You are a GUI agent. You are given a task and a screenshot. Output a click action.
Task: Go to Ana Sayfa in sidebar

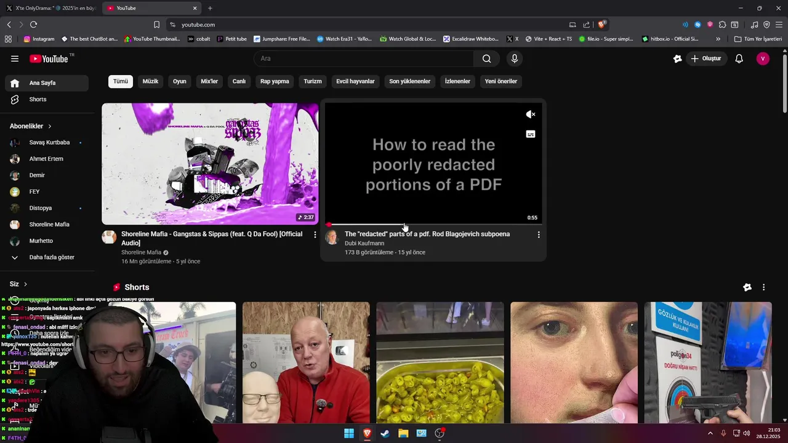click(x=47, y=83)
